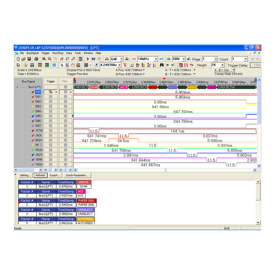Click the Trigger column header
The image size is (275, 275).
click(x=51, y=81)
